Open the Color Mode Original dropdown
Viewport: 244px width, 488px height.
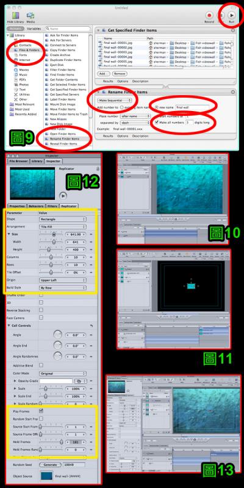[x=63, y=373]
